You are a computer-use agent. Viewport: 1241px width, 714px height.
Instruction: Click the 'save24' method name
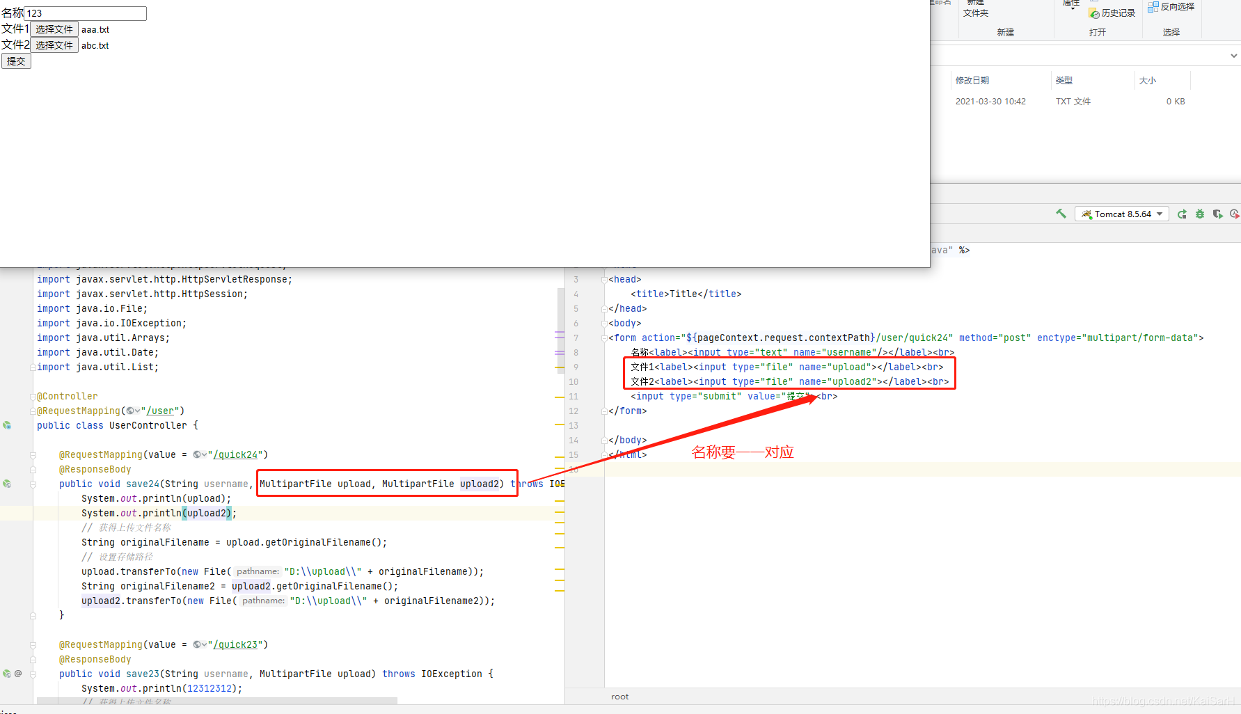click(143, 484)
